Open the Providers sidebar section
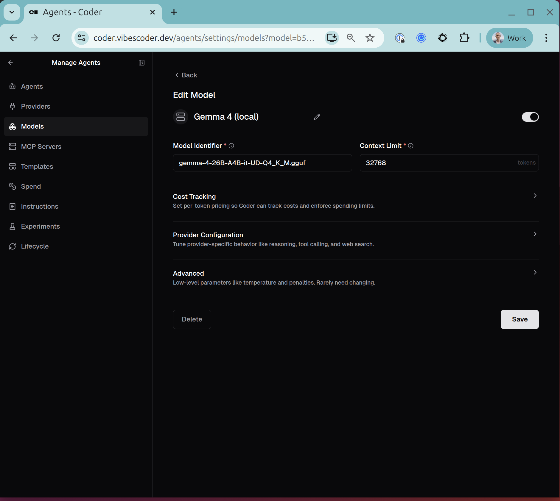The width and height of the screenshot is (560, 501). pos(76,106)
